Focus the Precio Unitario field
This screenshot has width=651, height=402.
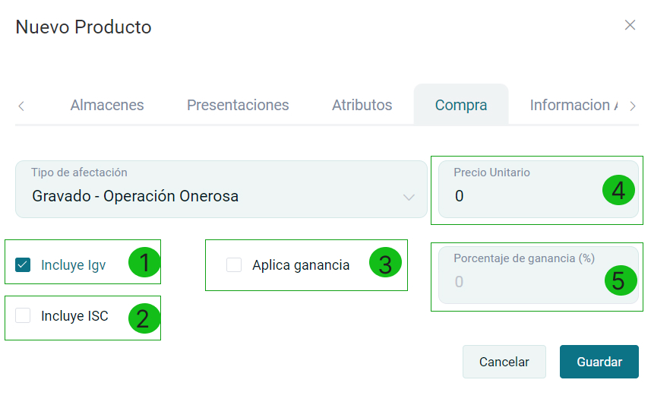[x=524, y=196]
